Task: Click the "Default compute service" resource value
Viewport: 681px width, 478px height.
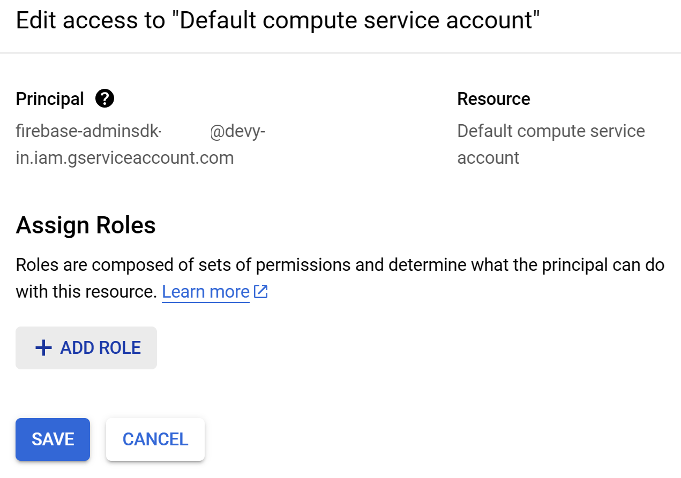Action: click(551, 131)
